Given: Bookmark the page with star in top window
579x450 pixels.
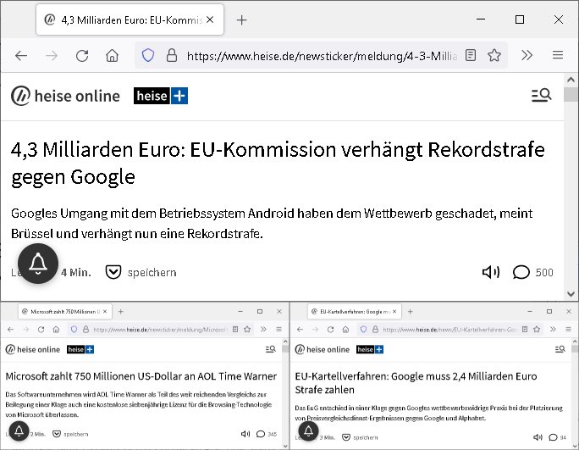Looking at the screenshot, I should (494, 55).
